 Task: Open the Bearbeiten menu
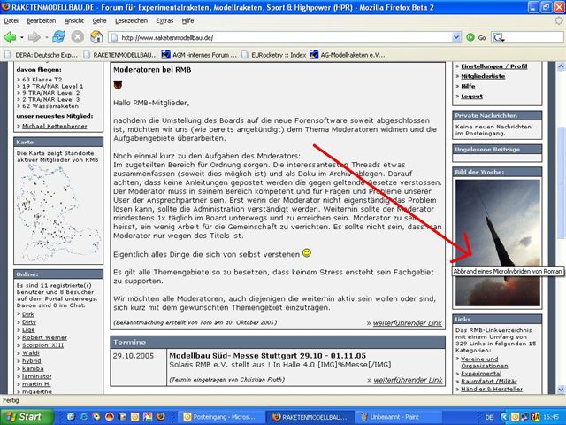point(42,21)
